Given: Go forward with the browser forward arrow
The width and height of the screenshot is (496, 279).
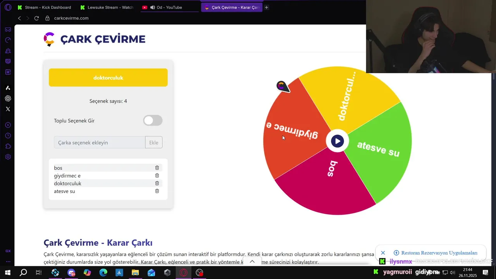Looking at the screenshot, I should (28, 18).
